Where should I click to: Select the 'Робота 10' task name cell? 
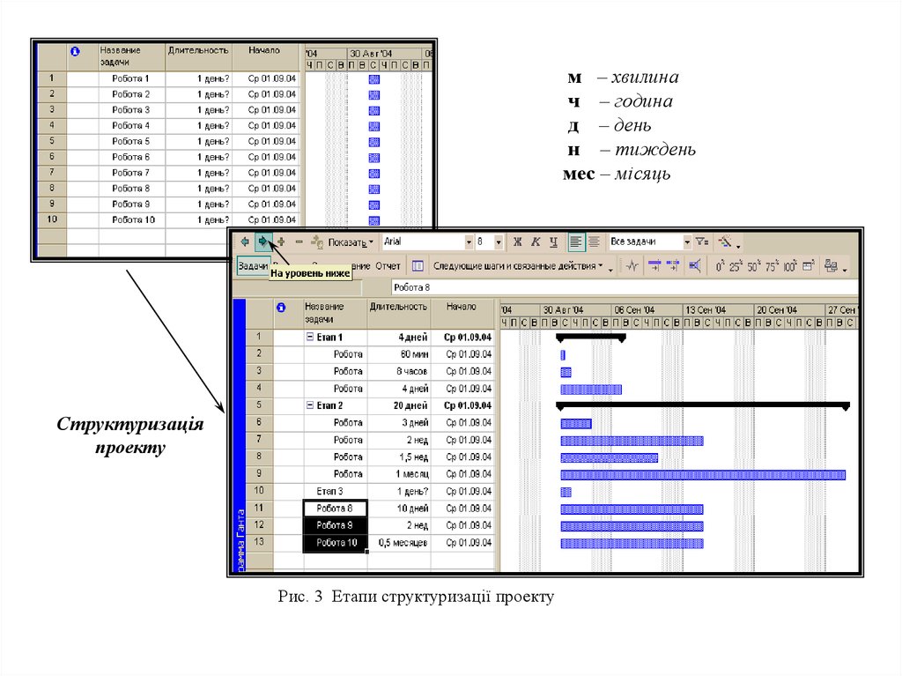(x=335, y=543)
